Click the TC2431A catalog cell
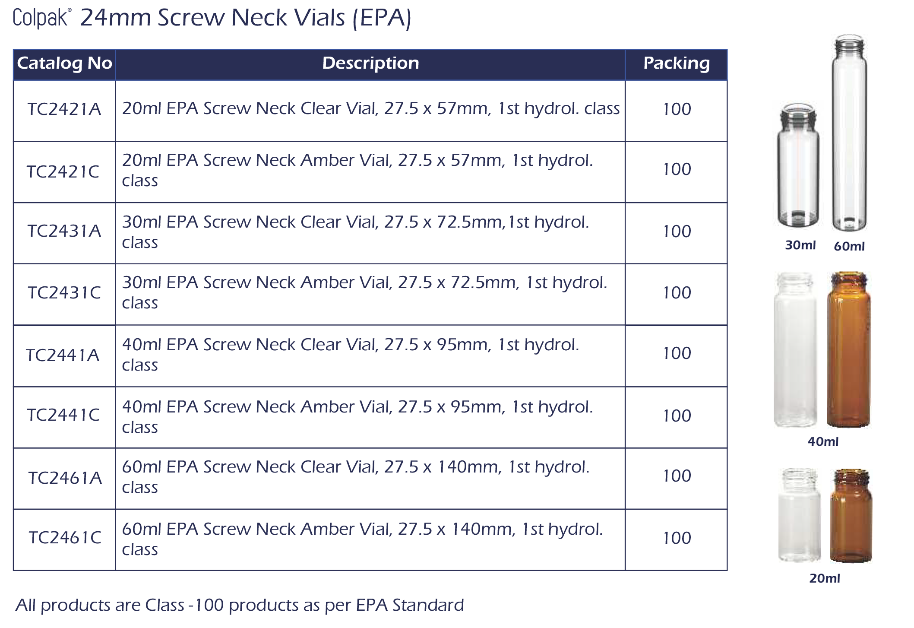 coord(64,231)
